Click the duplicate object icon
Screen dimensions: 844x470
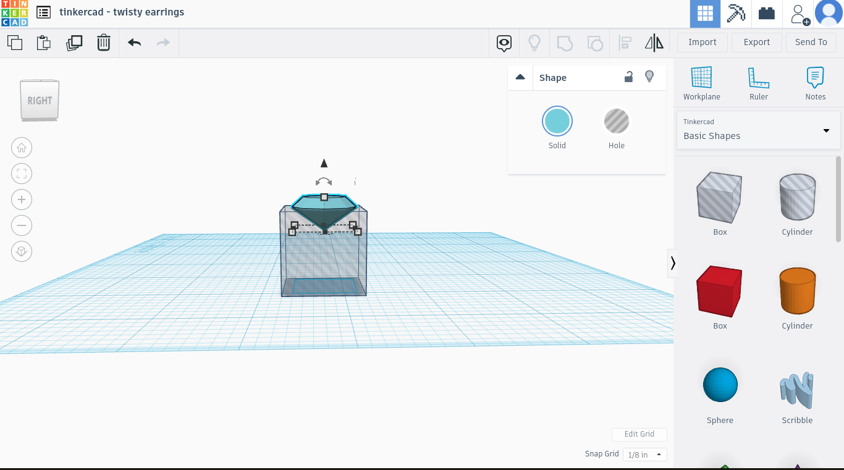pos(74,43)
